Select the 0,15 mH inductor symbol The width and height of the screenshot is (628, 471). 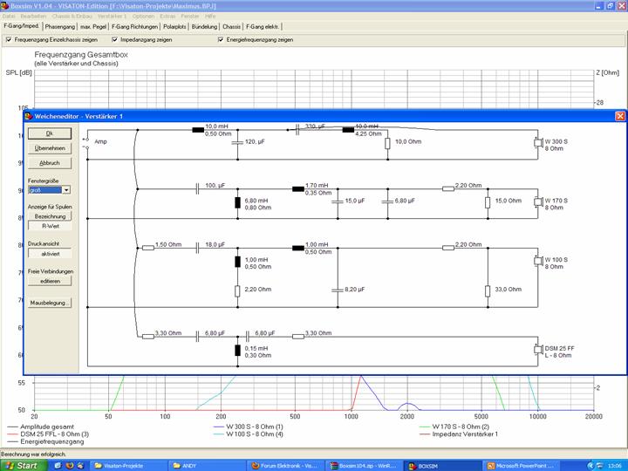[x=237, y=351]
